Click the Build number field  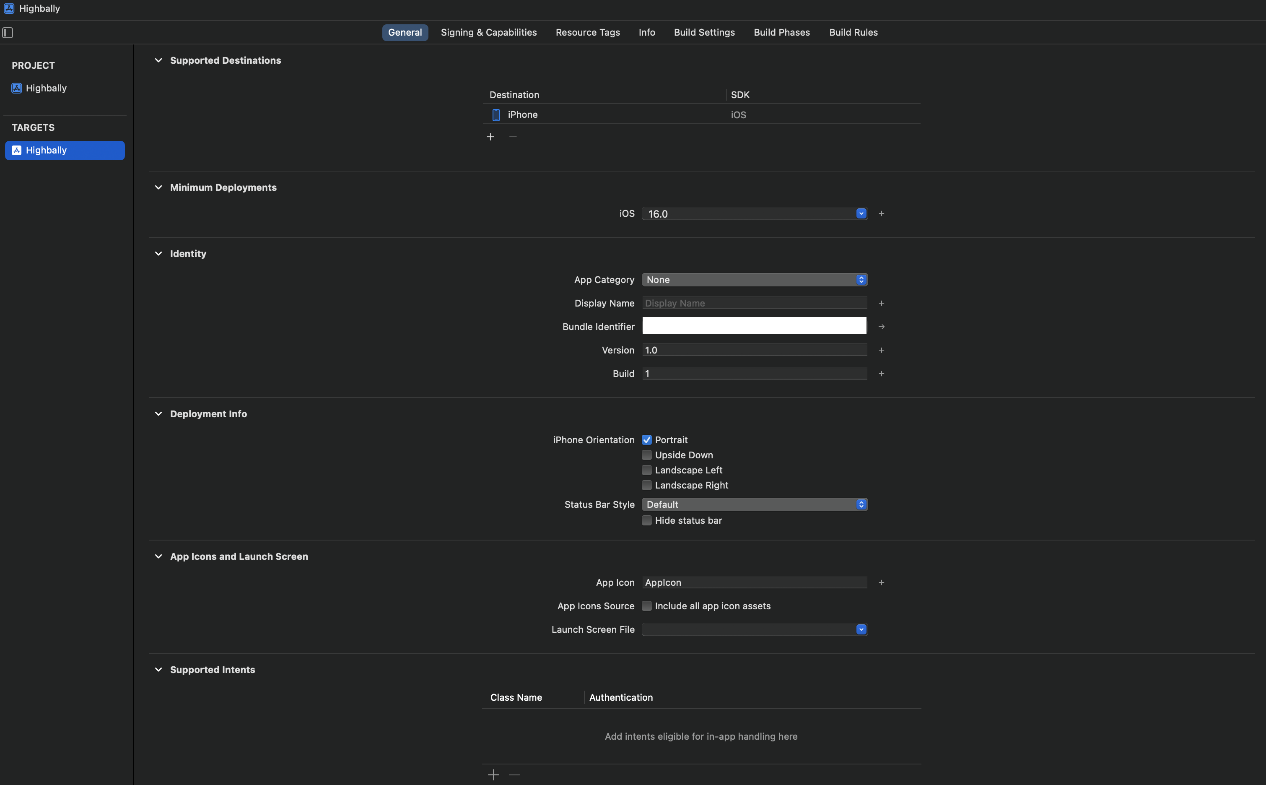[755, 373]
